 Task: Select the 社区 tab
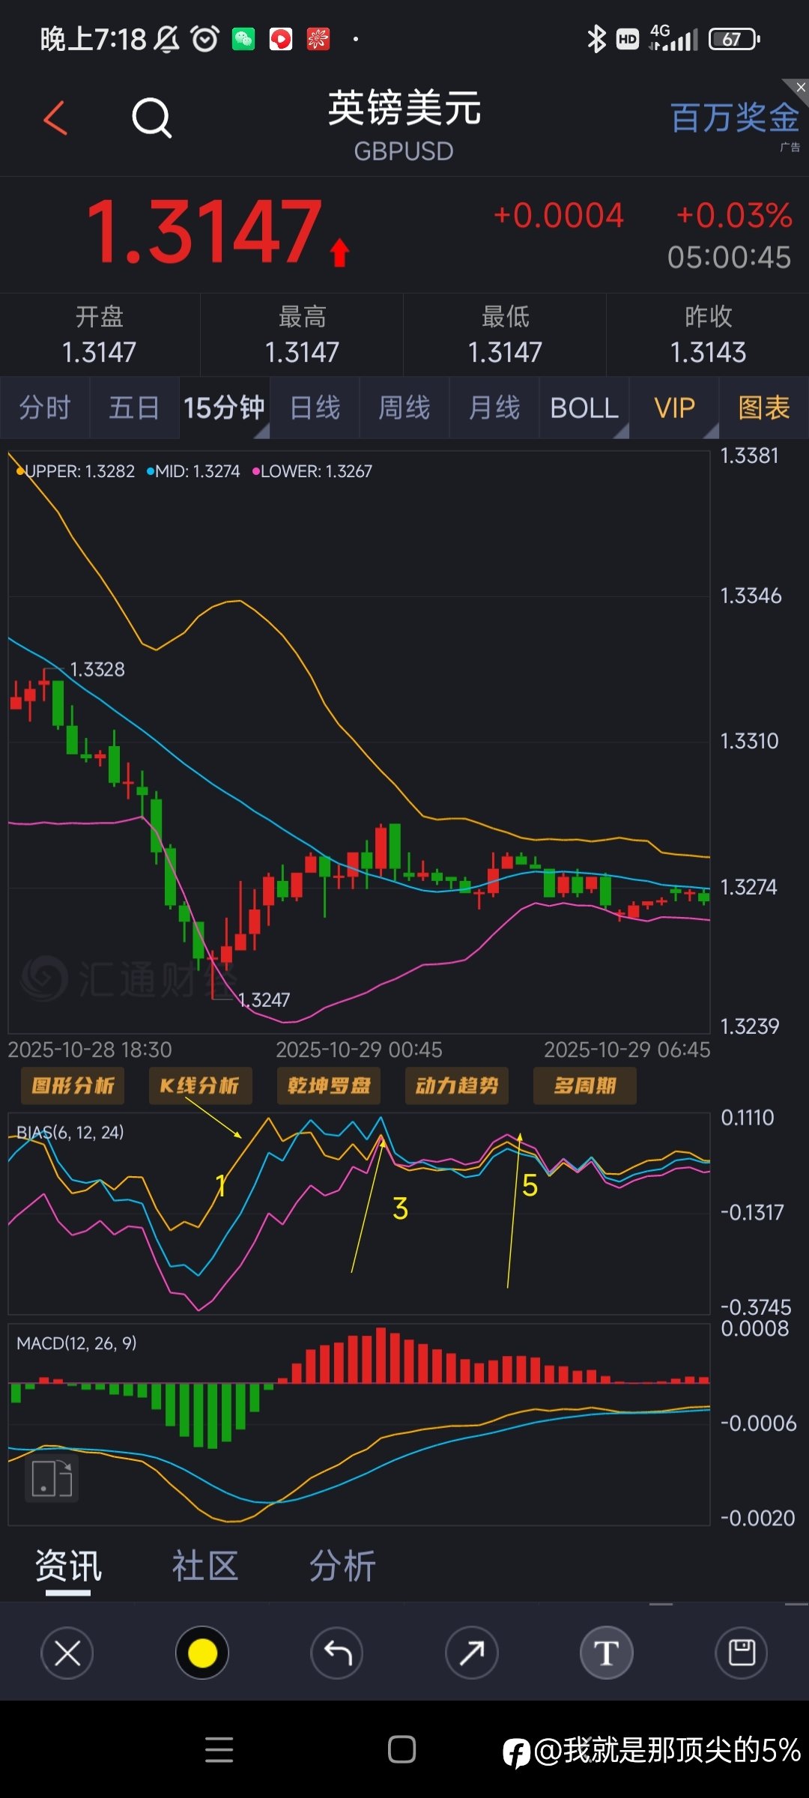(x=205, y=1567)
